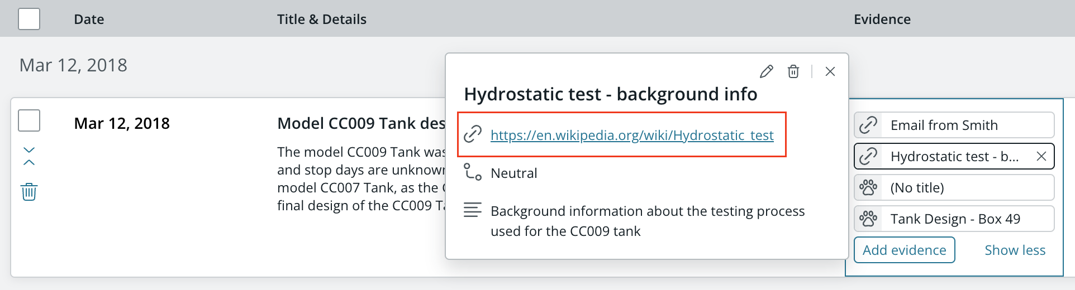Click the link icon beside the Wikipedia URL
This screenshot has height=290, width=1075.
(x=473, y=134)
